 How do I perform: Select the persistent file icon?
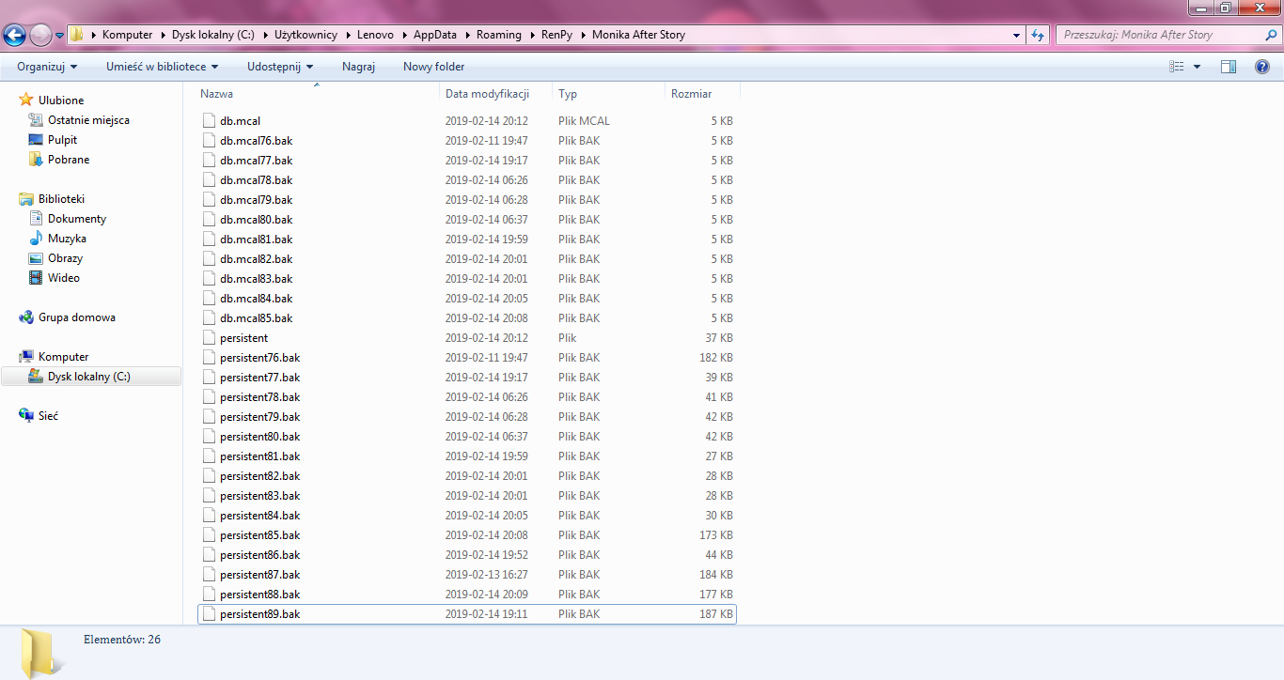point(210,338)
